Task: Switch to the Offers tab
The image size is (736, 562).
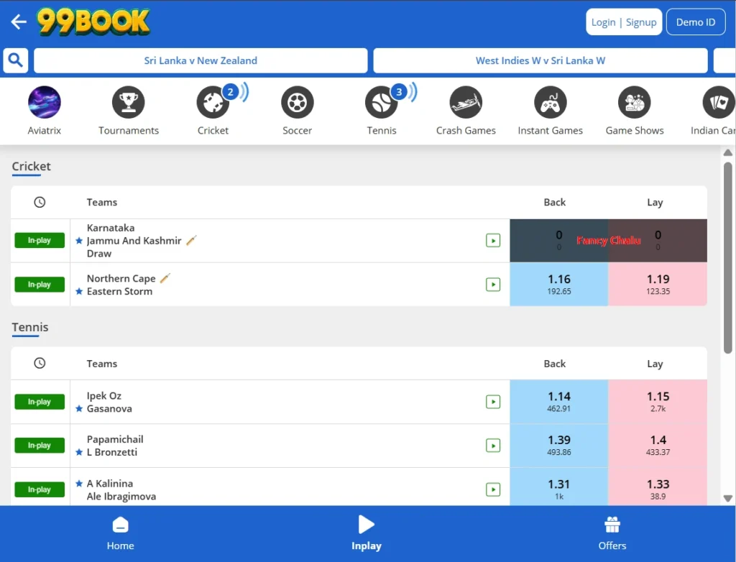Action: pos(612,534)
